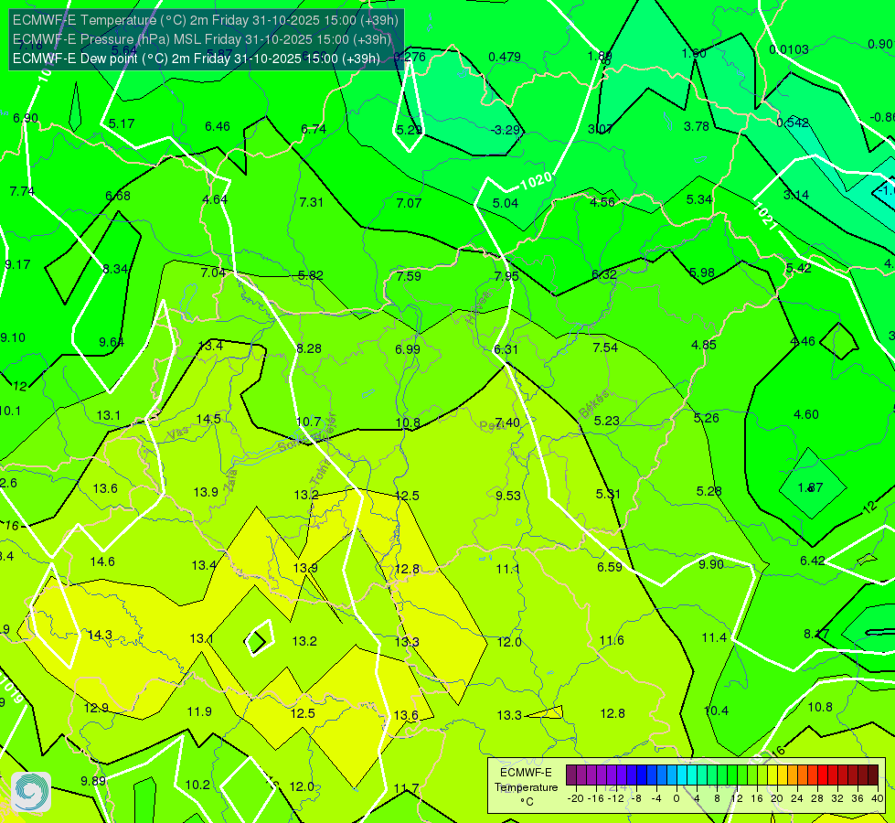Image resolution: width=895 pixels, height=823 pixels.
Task: Click the color scale title ECMWF-E Temperature °C
Action: [526, 787]
